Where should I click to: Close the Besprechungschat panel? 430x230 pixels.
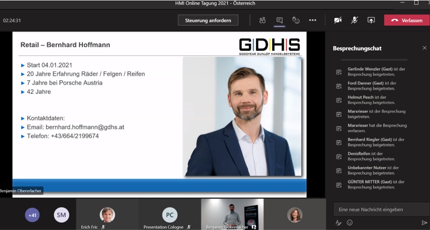coord(425,48)
